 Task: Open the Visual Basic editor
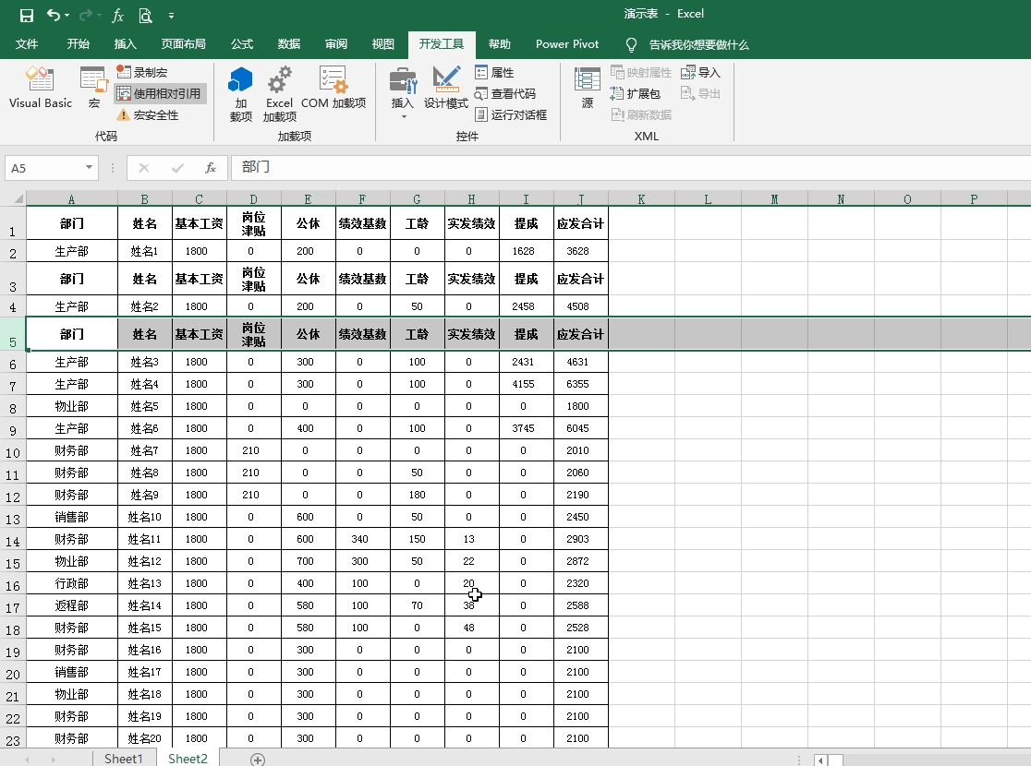40,88
